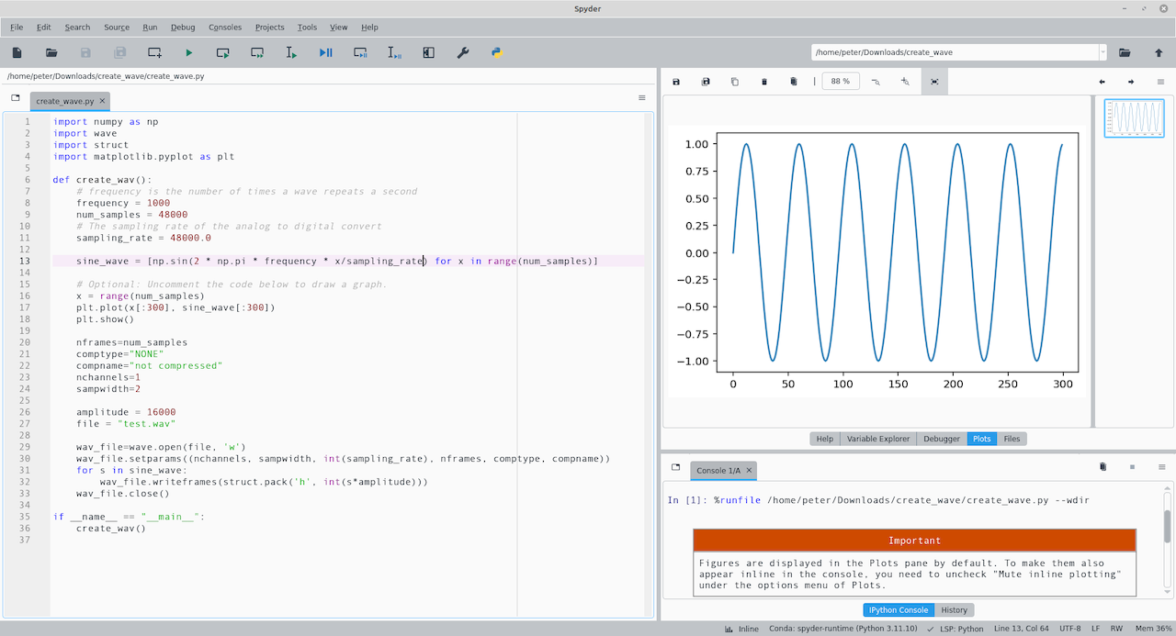Open the Preferences wrench icon
Viewport: 1176px width, 636px height.
(x=462, y=52)
